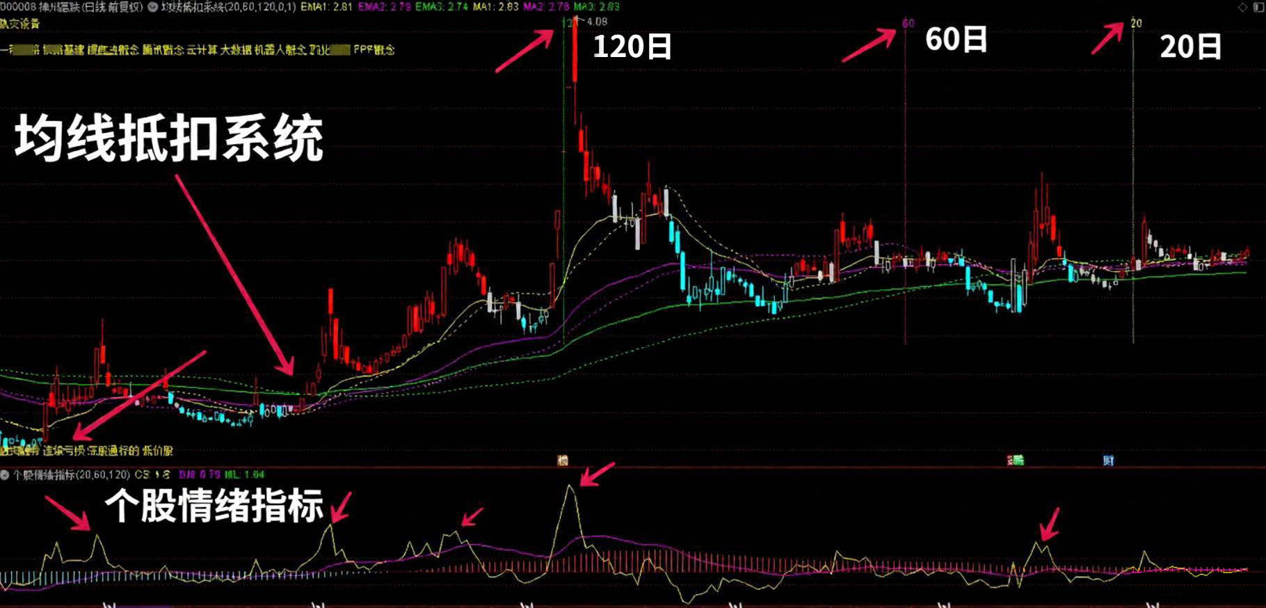Open the settings circle icon beside the 个股情绪指标 label
This screenshot has width=1266, height=608.
pyautogui.click(x=5, y=475)
